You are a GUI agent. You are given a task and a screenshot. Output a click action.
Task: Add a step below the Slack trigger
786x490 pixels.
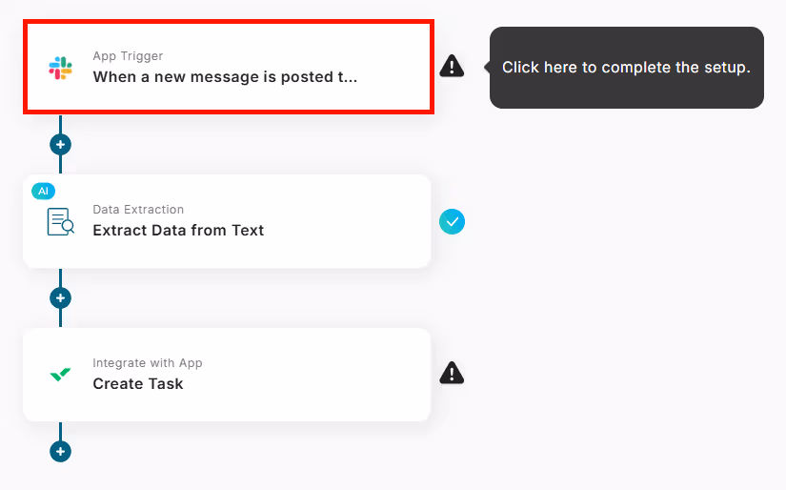coord(60,145)
